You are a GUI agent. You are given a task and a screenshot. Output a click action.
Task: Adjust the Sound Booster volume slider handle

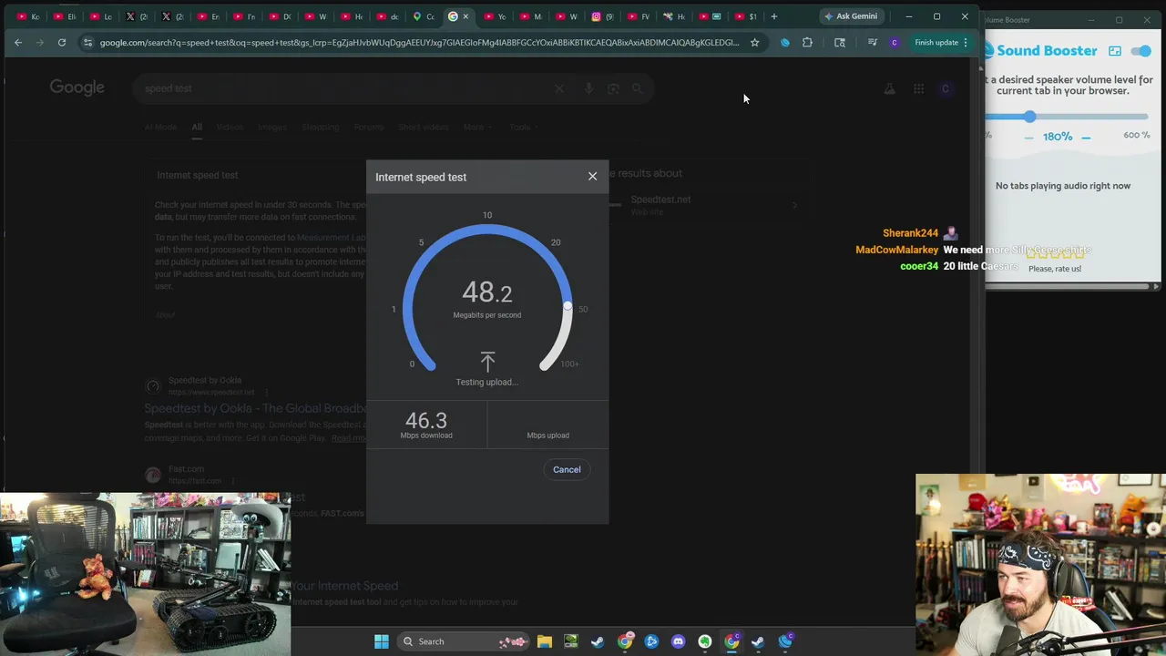click(1029, 117)
